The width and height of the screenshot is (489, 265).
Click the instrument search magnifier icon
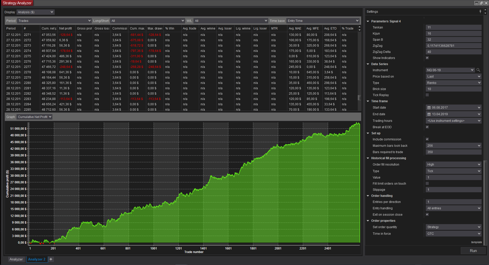coord(478,70)
